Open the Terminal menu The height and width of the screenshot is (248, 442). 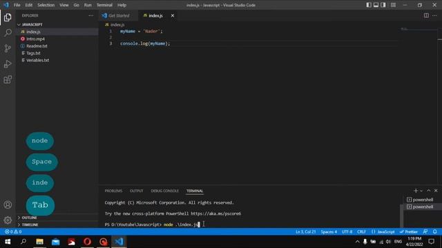point(104,5)
